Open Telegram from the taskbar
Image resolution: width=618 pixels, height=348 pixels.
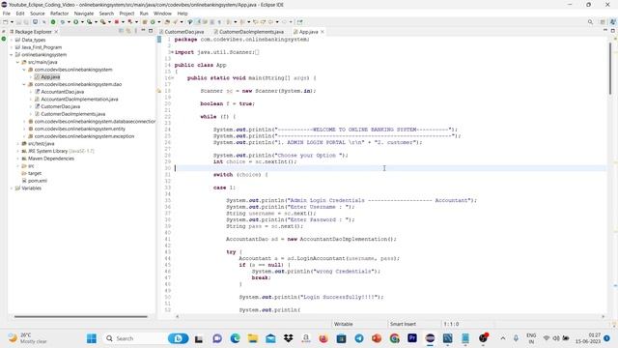coord(358,338)
